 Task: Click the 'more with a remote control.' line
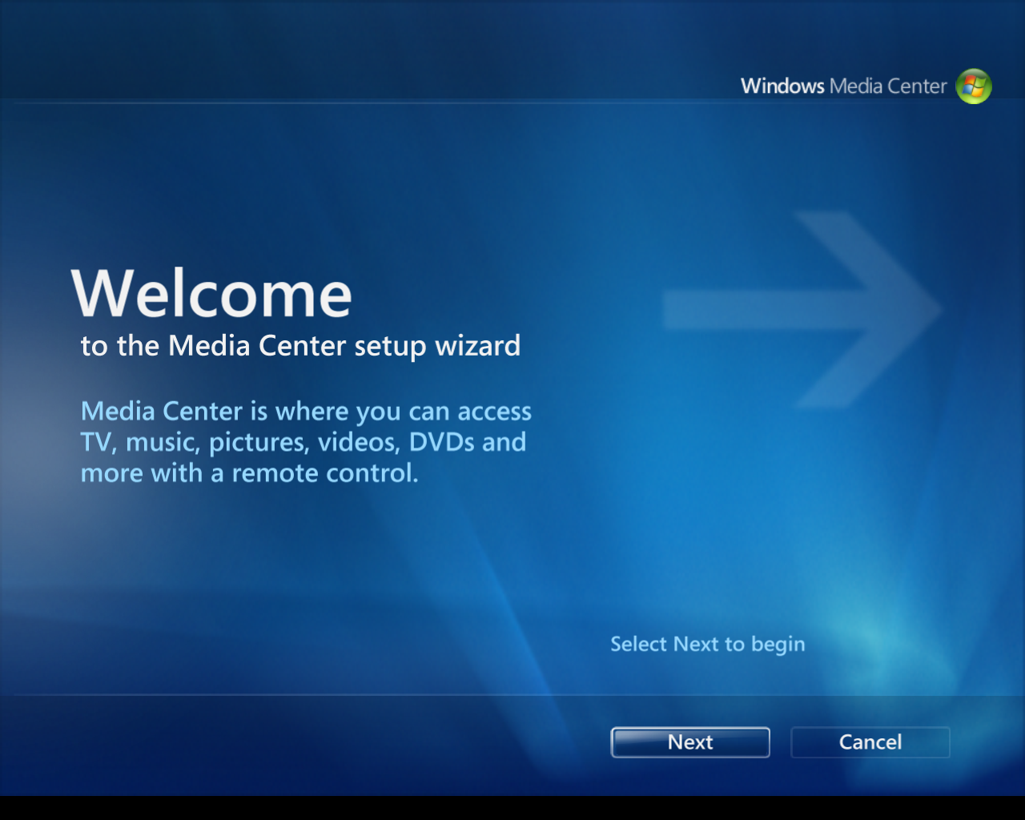tap(250, 473)
